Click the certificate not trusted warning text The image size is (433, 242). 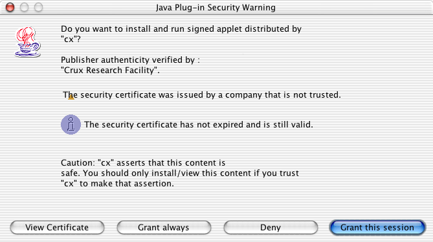click(x=202, y=95)
